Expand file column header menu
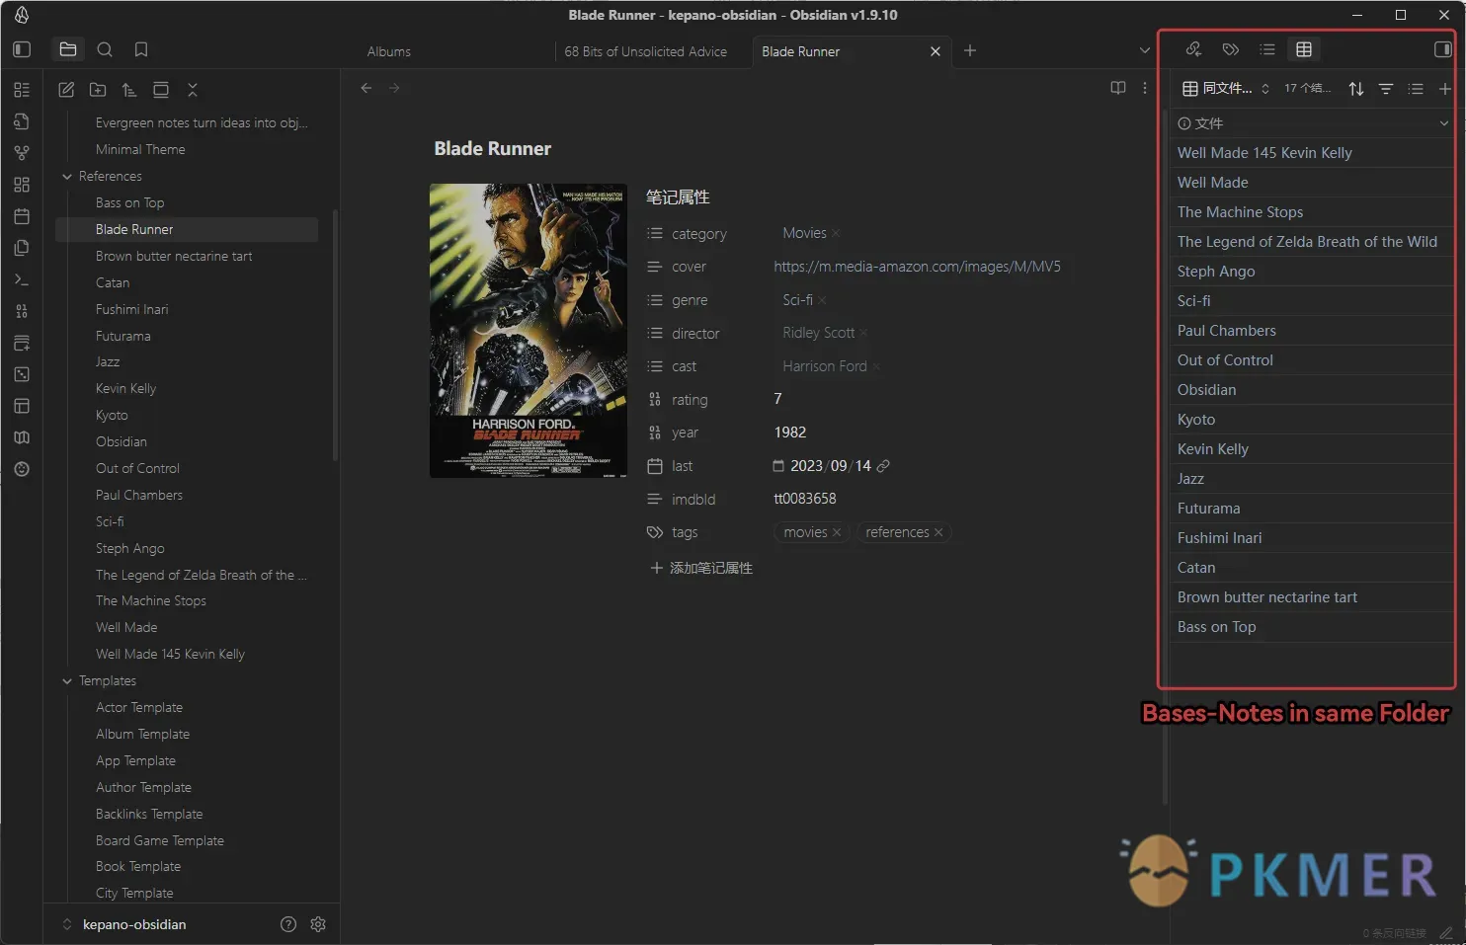This screenshot has height=945, width=1466. pyautogui.click(x=1443, y=123)
